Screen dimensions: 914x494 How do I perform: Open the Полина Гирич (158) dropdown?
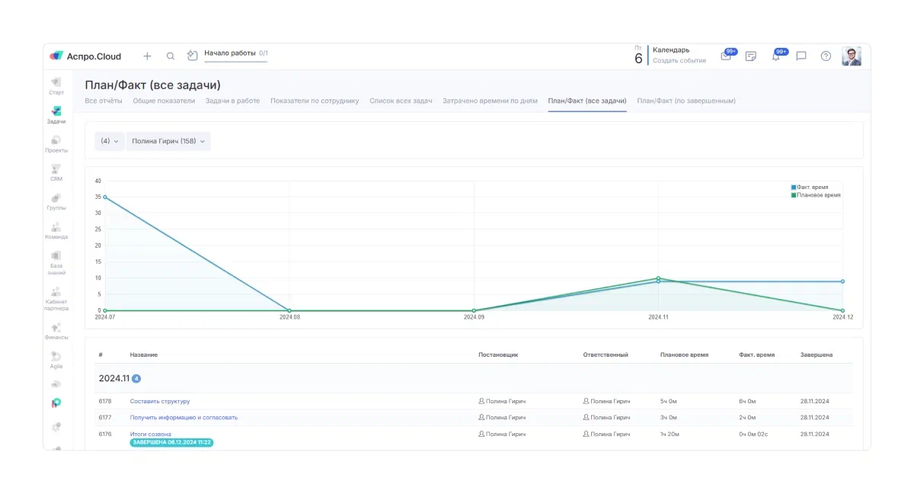pos(168,141)
